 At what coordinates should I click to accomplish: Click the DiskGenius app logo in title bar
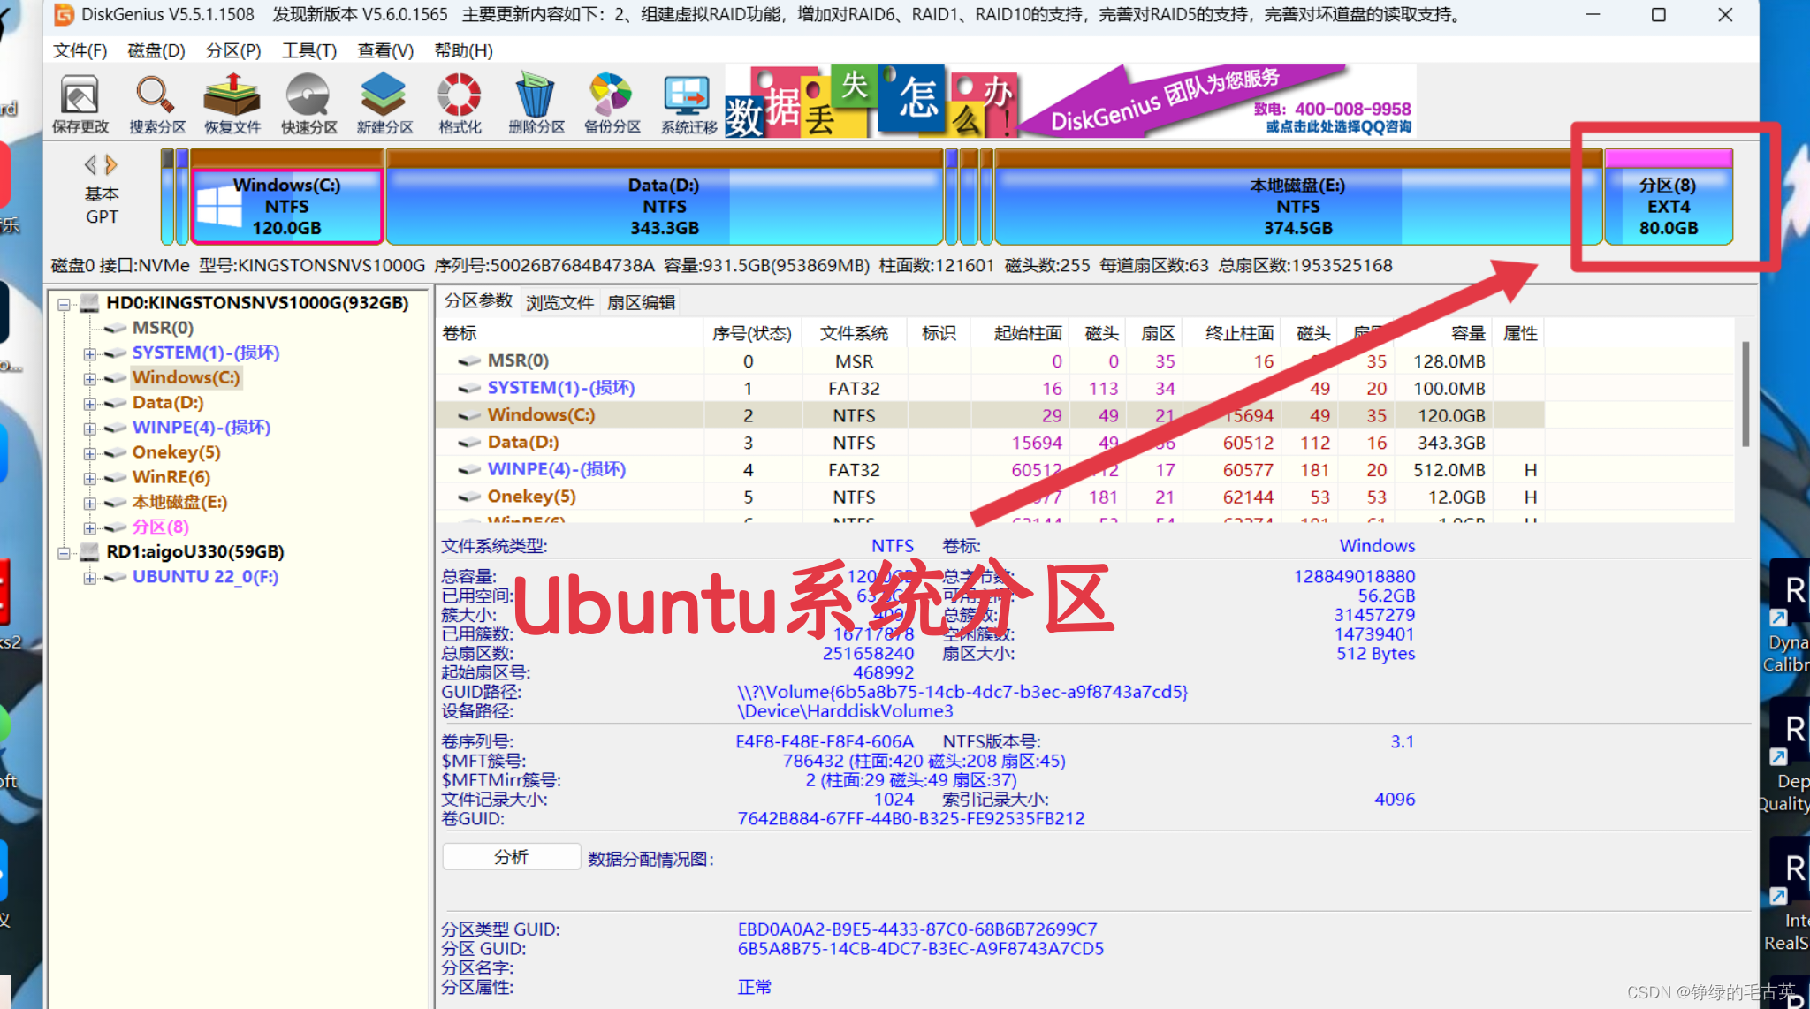tap(64, 14)
